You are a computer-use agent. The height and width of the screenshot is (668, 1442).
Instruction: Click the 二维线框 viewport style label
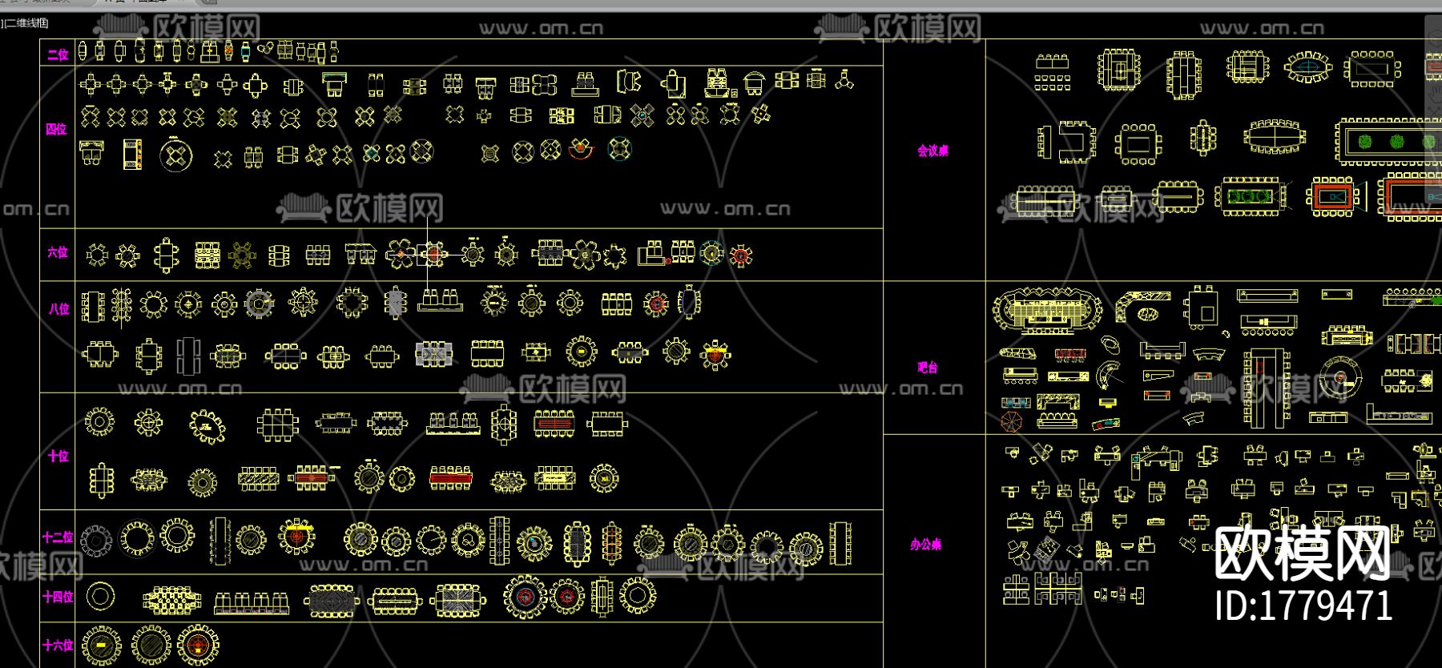(27, 23)
